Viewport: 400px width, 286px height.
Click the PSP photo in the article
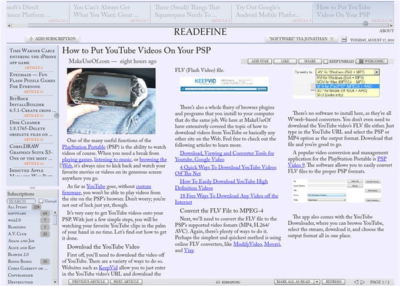(x=111, y=101)
